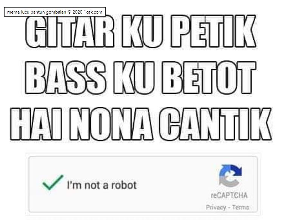Click the word GITAR in the meme
Viewport: 285px width, 223px height.
click(70, 31)
